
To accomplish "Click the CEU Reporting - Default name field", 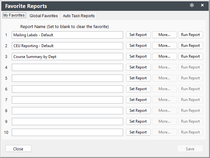I will point(67,46).
